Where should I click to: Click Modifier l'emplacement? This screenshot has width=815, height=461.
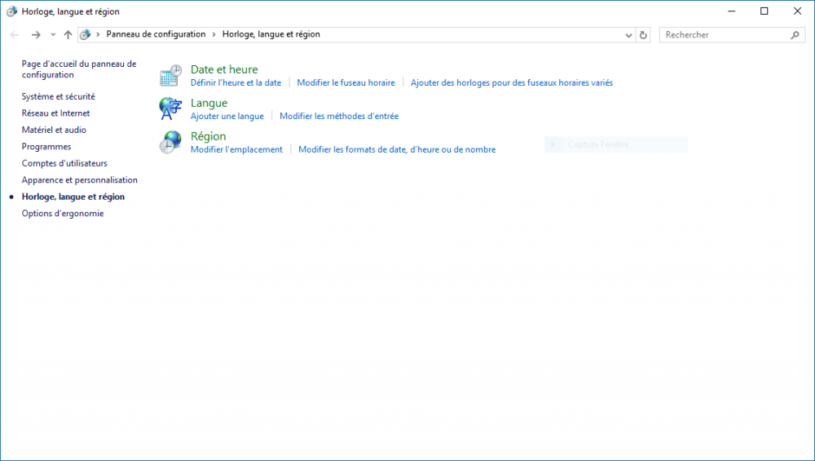pyautogui.click(x=236, y=149)
